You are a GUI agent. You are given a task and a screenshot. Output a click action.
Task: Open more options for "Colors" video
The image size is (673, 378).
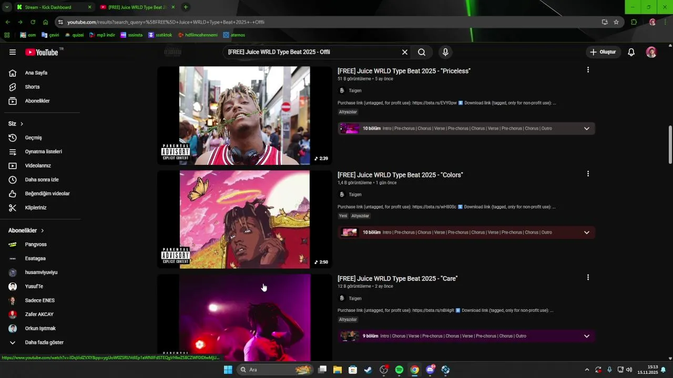click(x=588, y=174)
